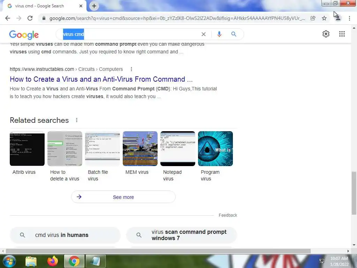Open Google apps grid
Screen dimensions: 357x268
click(342, 34)
